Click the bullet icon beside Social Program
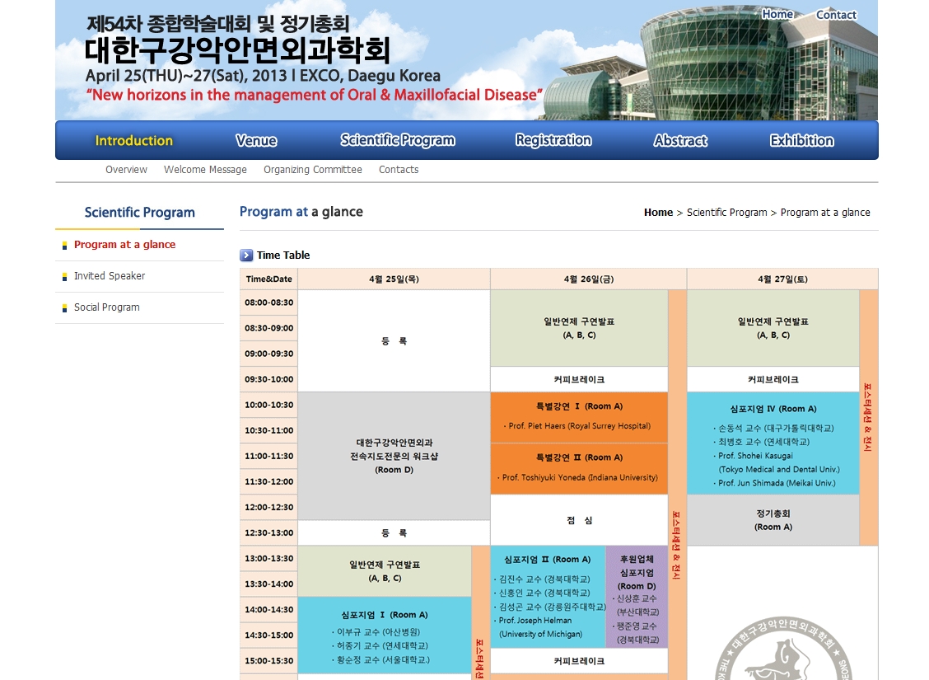 point(64,308)
